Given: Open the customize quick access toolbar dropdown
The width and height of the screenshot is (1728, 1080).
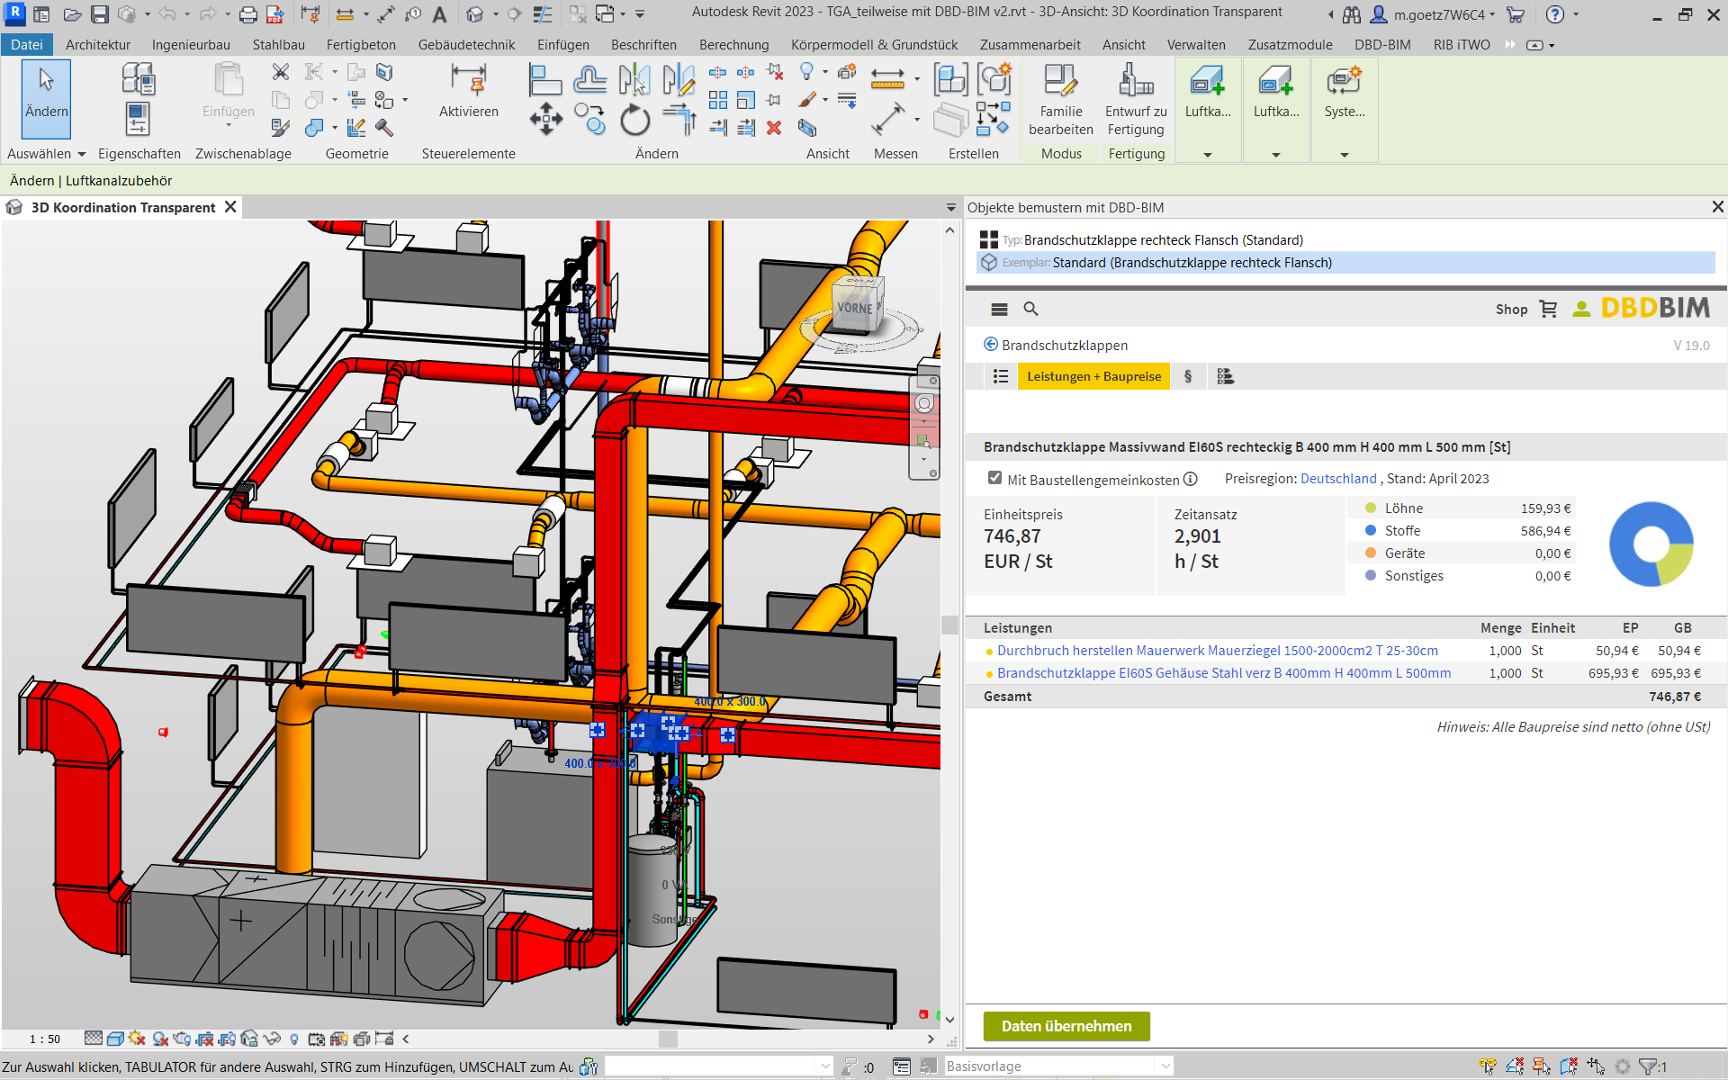Looking at the screenshot, I should pyautogui.click(x=640, y=14).
